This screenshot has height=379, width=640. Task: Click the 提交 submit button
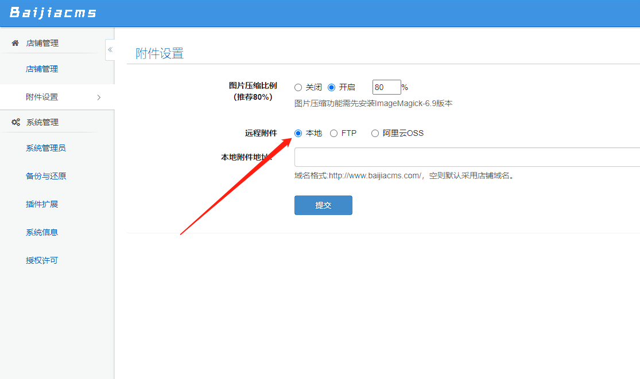click(323, 205)
